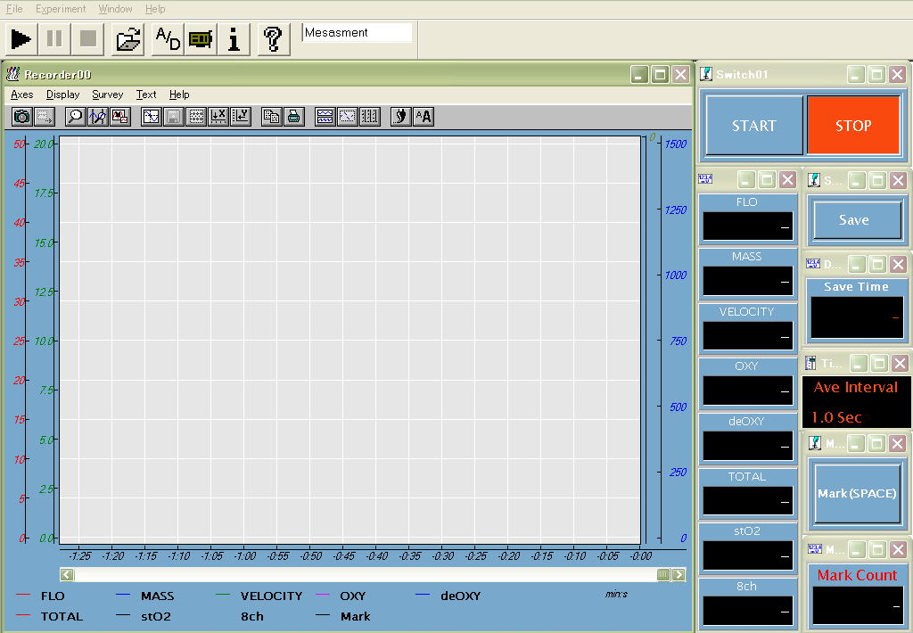913x633 pixels.
Task: Click the MASS legend entry
Action: pos(145,596)
